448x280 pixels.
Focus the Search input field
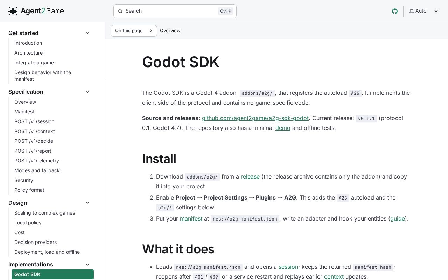[x=175, y=11]
